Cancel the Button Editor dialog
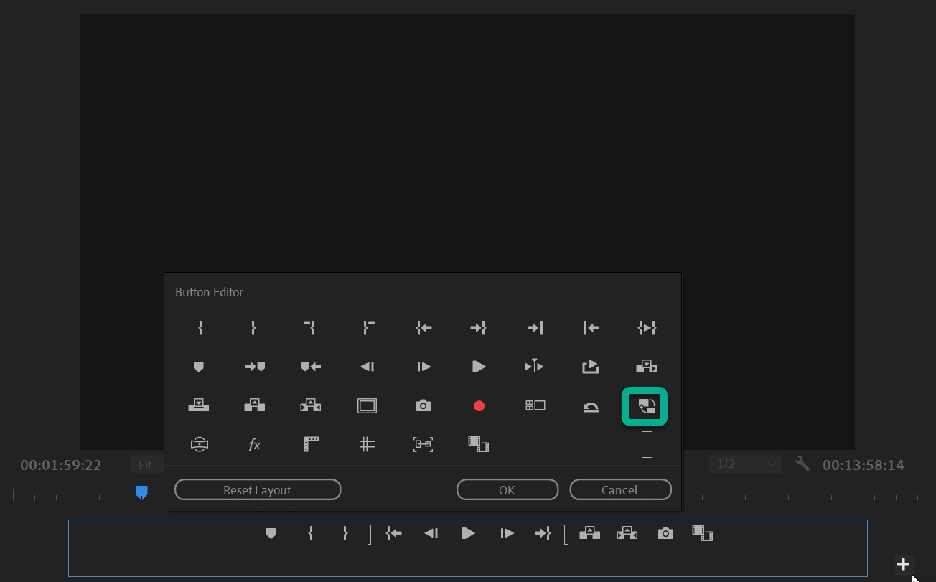 [621, 490]
